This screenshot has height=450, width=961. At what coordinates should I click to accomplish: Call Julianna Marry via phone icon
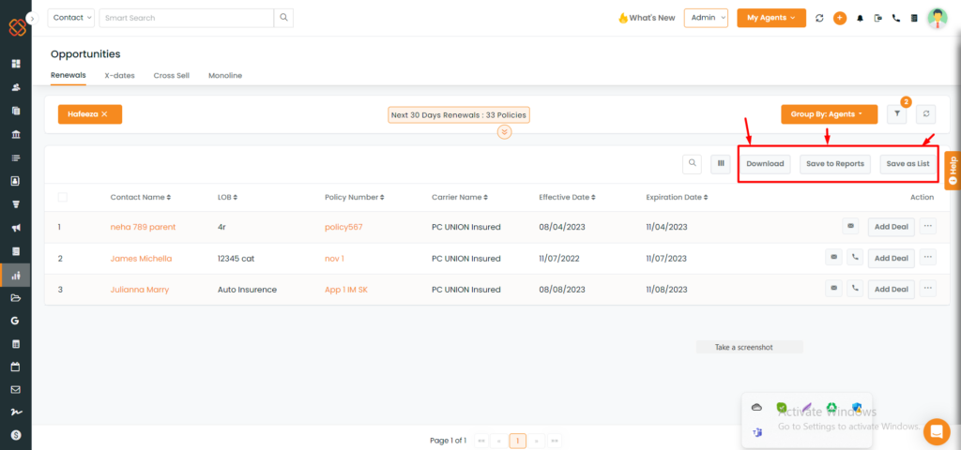[x=855, y=288]
